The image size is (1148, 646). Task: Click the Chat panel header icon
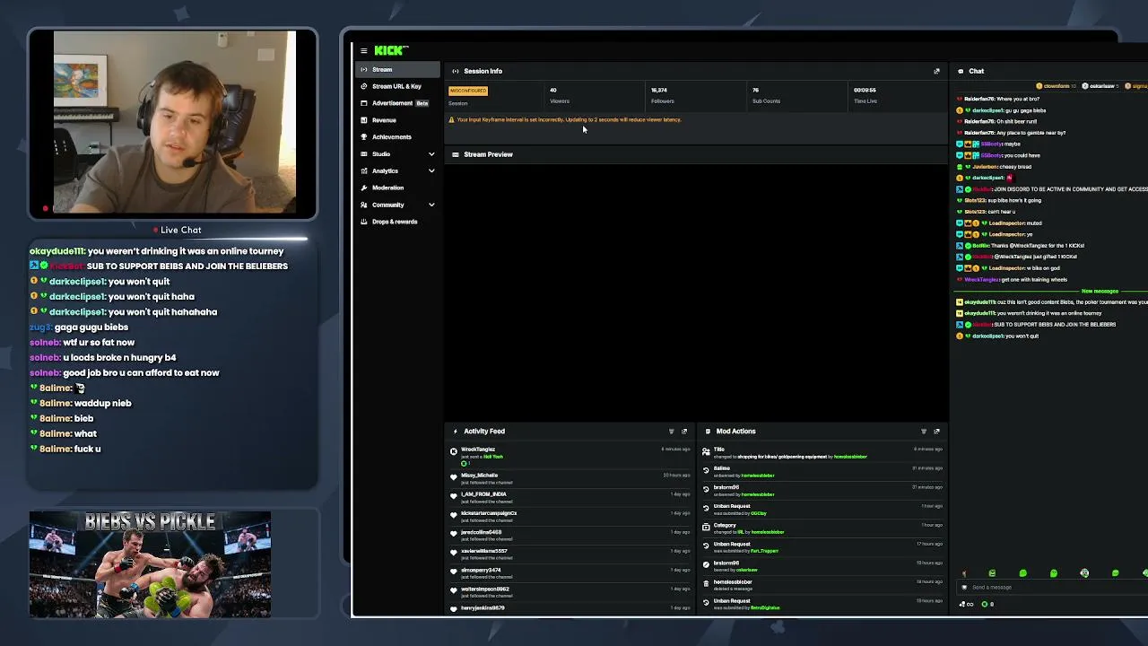[960, 71]
